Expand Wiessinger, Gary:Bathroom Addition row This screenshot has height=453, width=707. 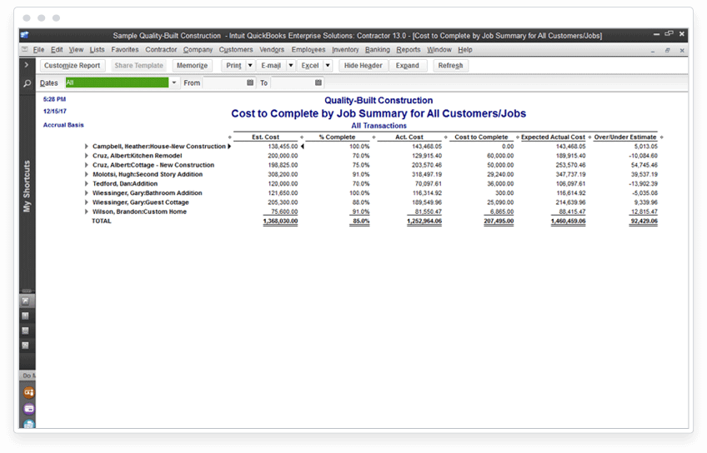click(86, 192)
